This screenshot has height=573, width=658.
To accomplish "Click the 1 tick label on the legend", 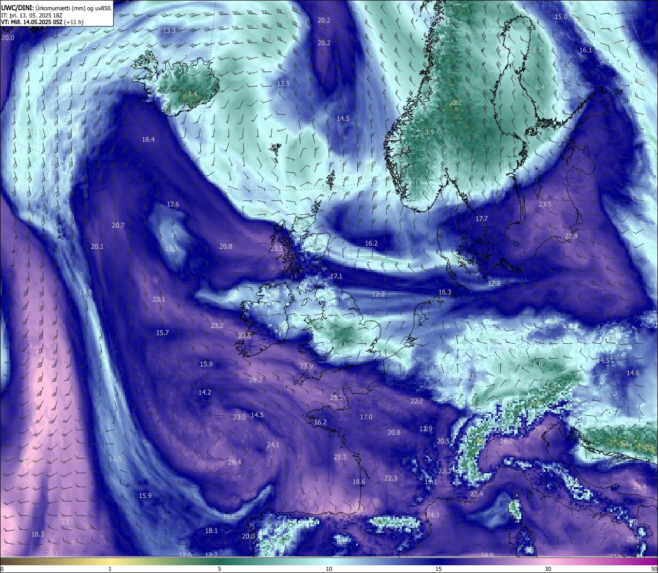I will tap(110, 568).
